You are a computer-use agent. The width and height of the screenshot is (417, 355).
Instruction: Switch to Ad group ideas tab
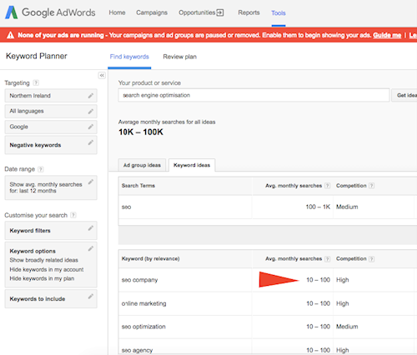point(142,165)
